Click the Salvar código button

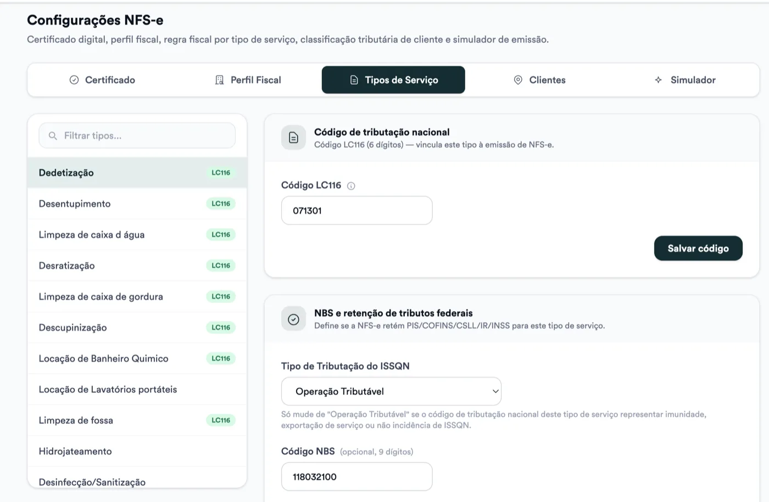coord(698,249)
